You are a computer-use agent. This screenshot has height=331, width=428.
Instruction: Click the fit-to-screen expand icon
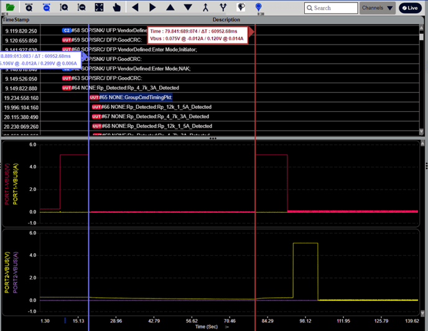pyautogui.click(x=99, y=7)
